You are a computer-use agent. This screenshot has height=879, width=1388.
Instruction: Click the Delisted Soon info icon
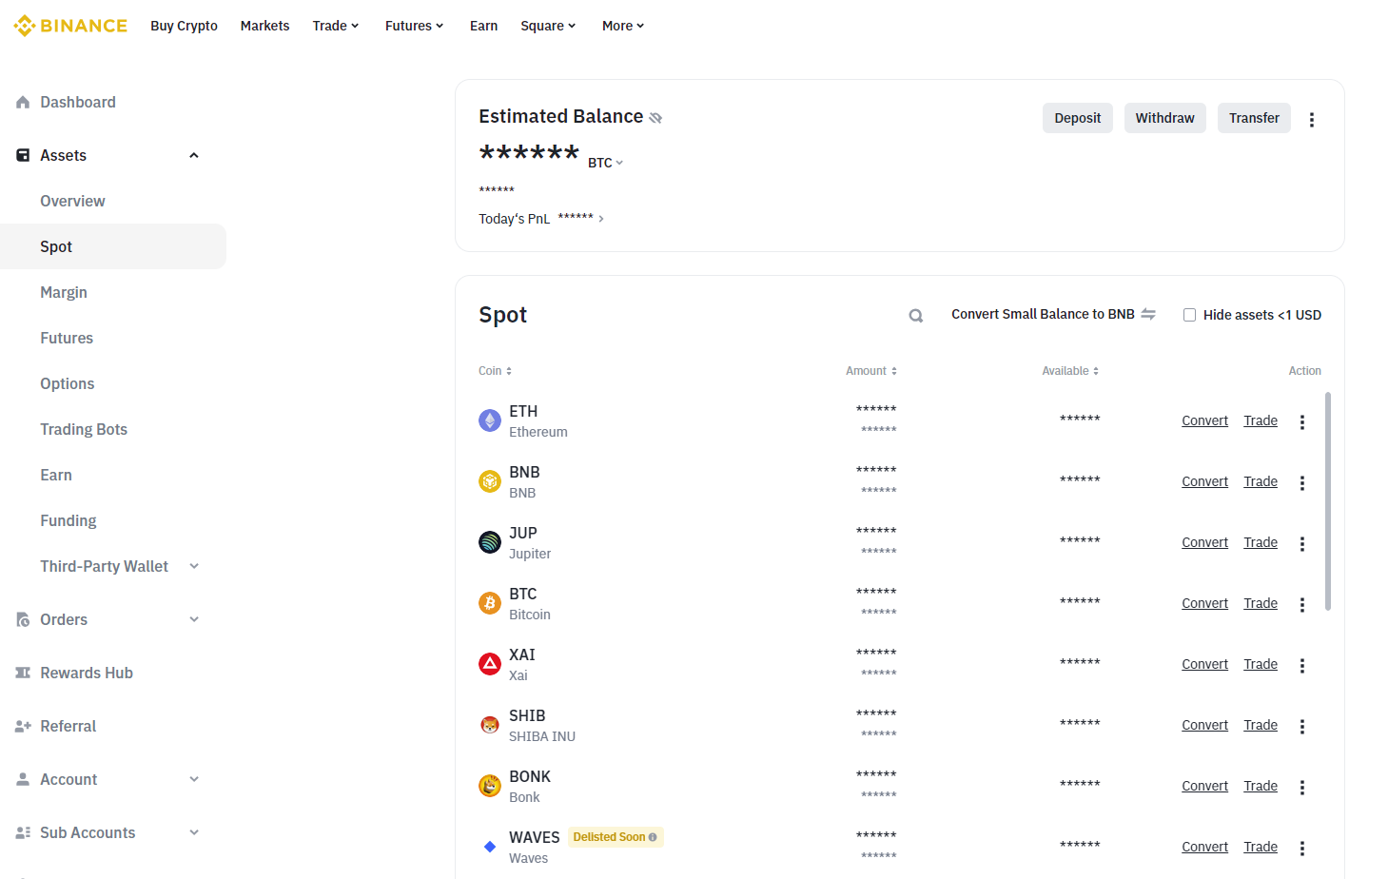point(653,837)
